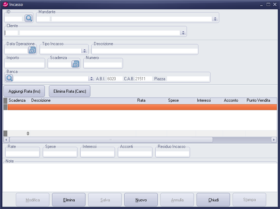Screen dimensions: 280x209
Task: Click the Nuovo button
Action: (141, 200)
